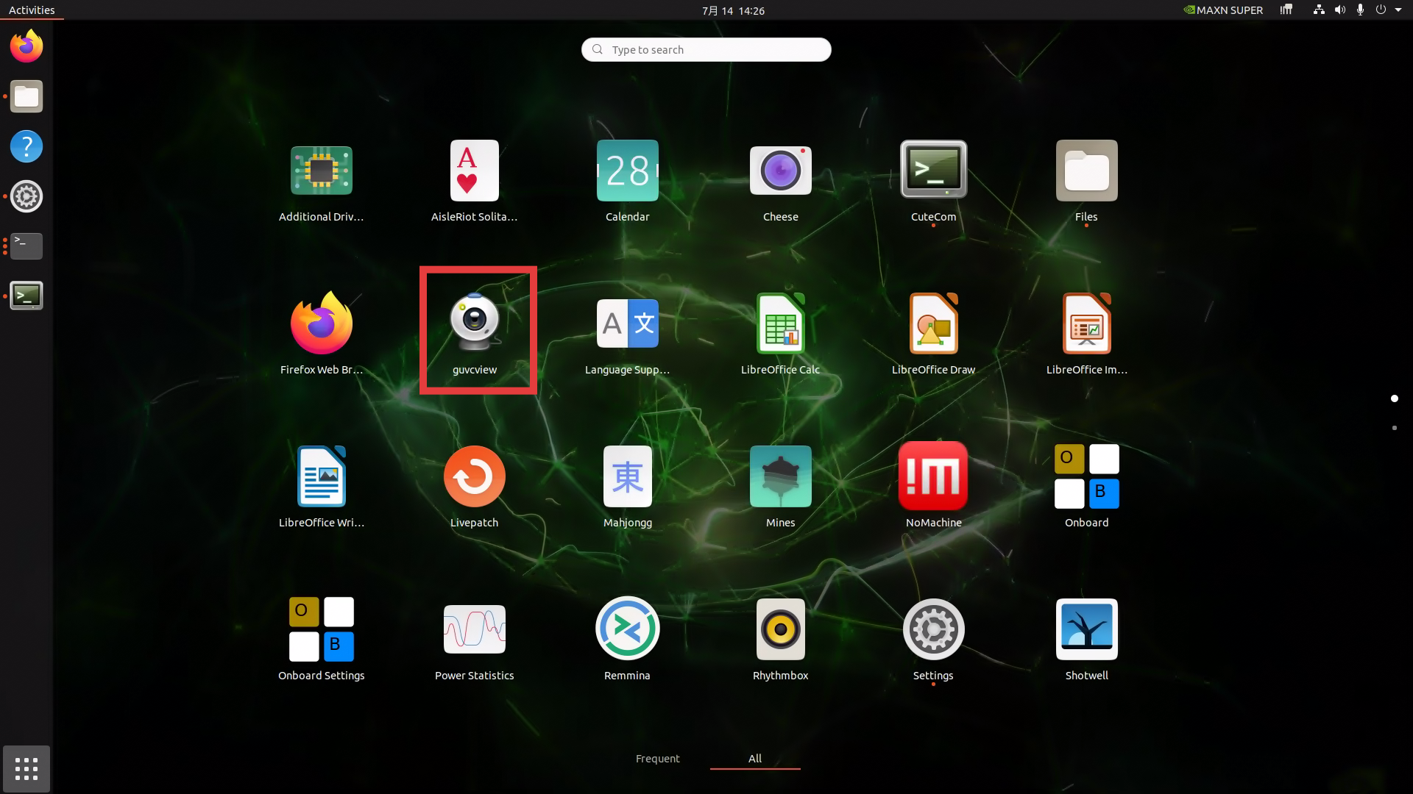
Task: Switch to the Frequent apps tab
Action: [658, 759]
